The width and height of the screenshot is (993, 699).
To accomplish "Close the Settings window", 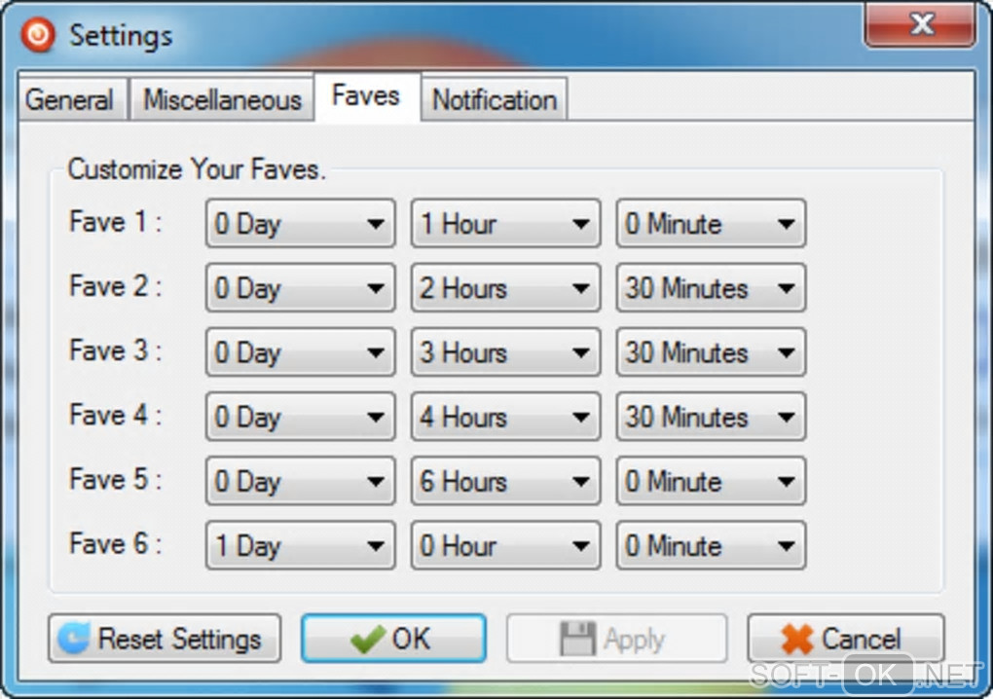I will click(x=921, y=25).
